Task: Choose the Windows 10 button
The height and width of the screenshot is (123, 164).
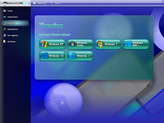Action: click(52, 56)
